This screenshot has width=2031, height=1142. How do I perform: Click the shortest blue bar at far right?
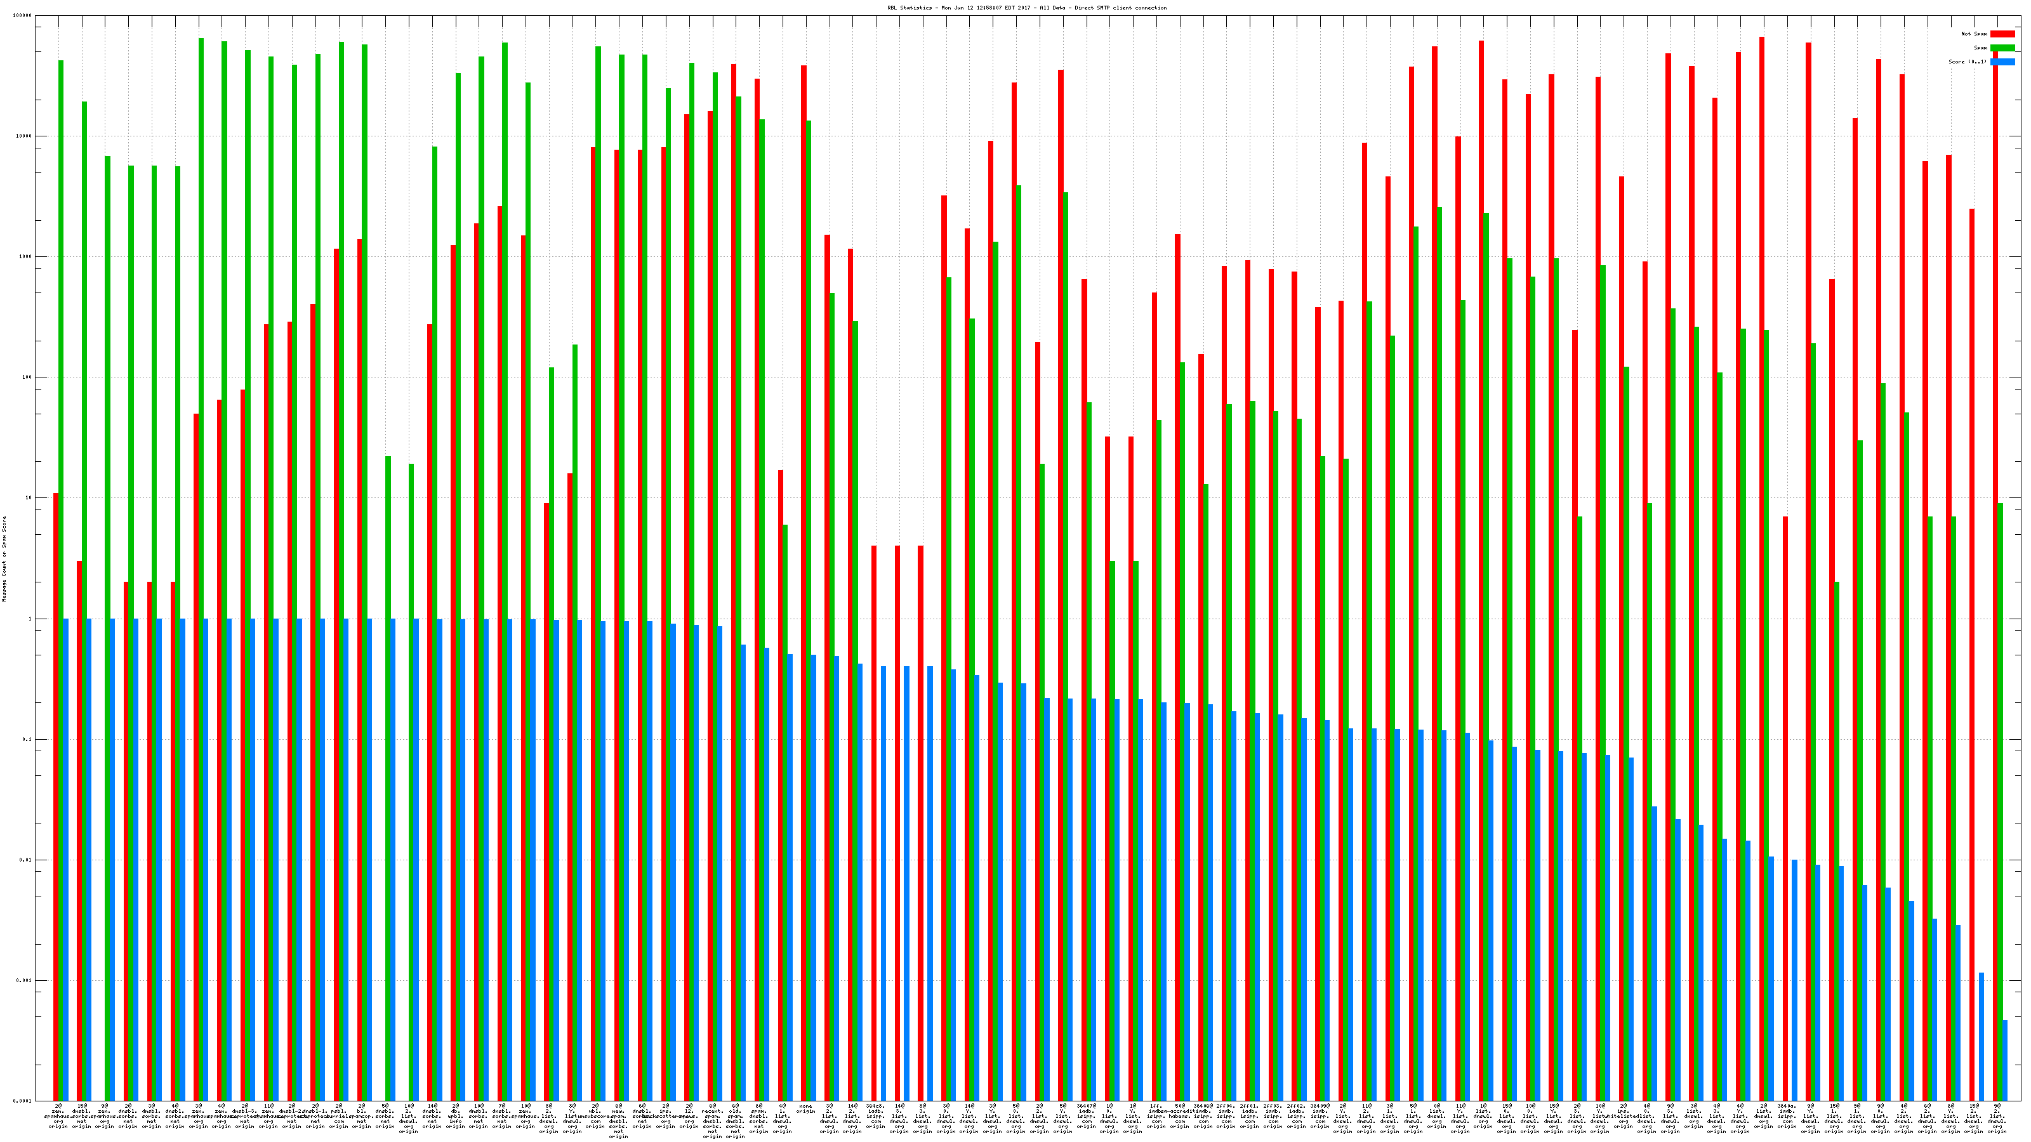tap(2004, 1060)
